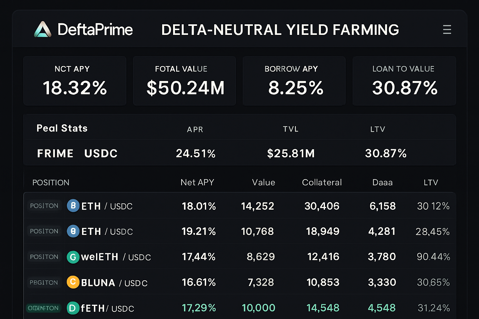
Task: Toggle the POSITION badge on the weIETH row
Action: pyautogui.click(x=44, y=257)
